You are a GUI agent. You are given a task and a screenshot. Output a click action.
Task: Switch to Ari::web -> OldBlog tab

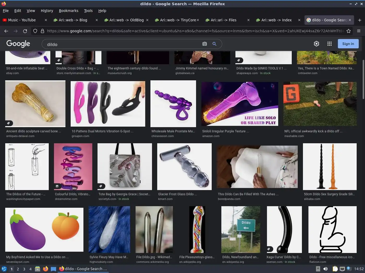pos(126,20)
